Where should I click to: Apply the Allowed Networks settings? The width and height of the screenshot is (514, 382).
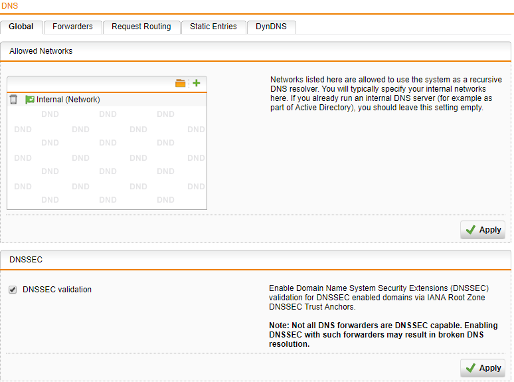coord(483,230)
